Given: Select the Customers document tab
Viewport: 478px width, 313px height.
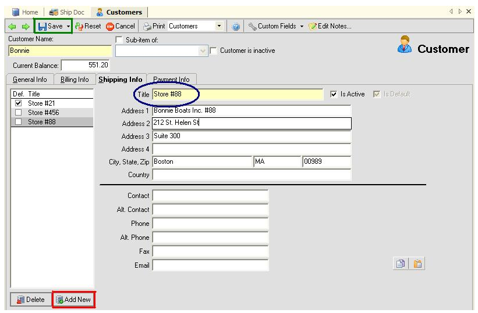Looking at the screenshot, I should point(119,12).
